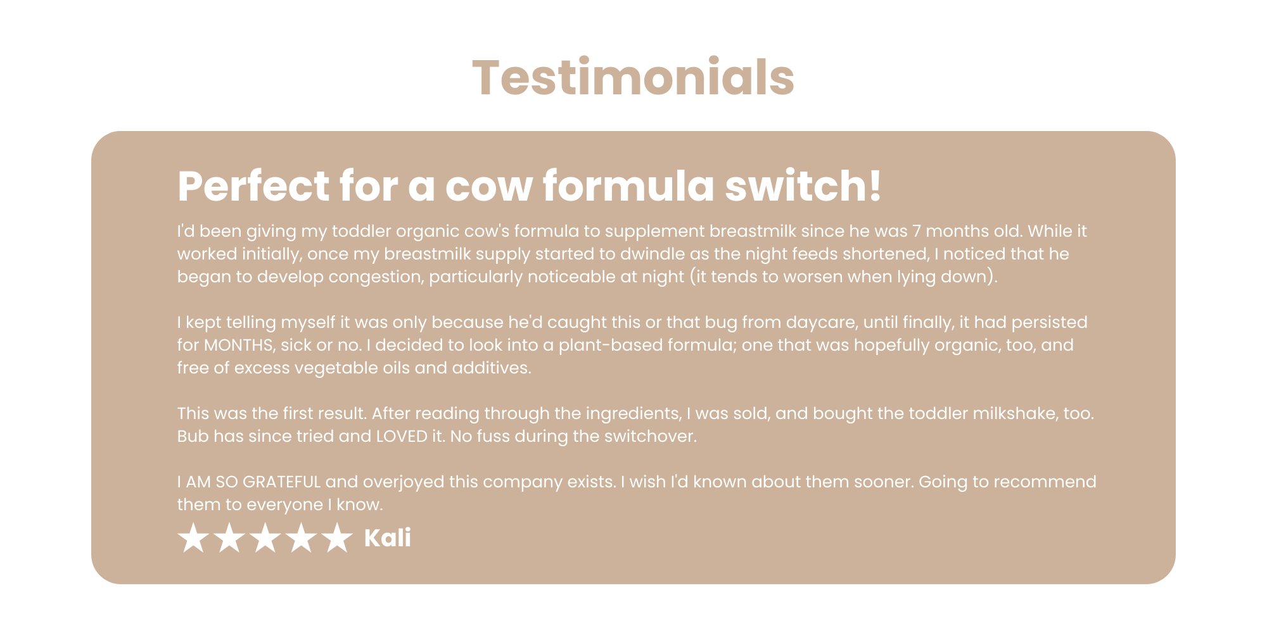Click the third rating star
Screen dimensions: 1267x633
click(x=265, y=538)
